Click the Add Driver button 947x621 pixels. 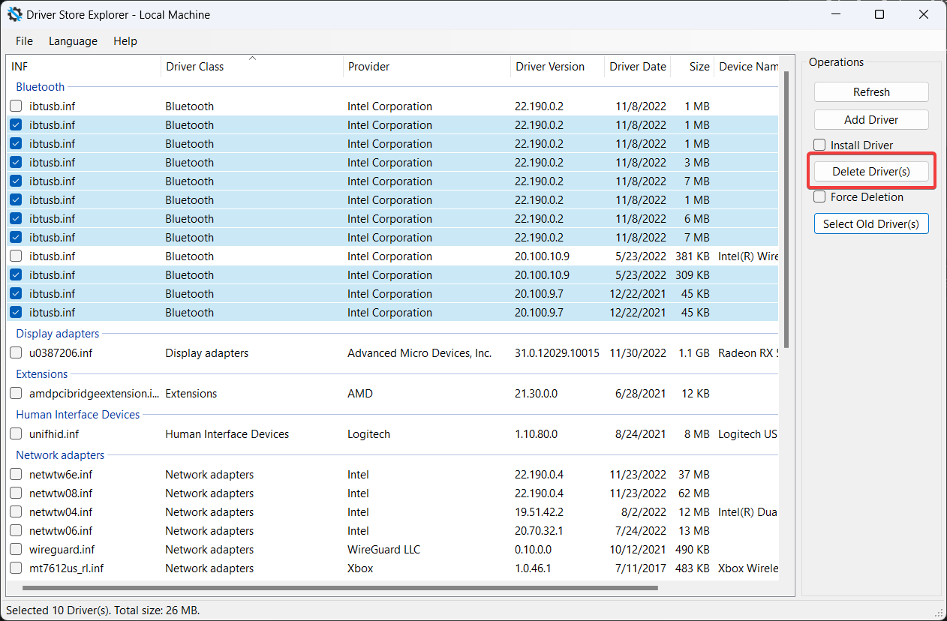pos(871,120)
